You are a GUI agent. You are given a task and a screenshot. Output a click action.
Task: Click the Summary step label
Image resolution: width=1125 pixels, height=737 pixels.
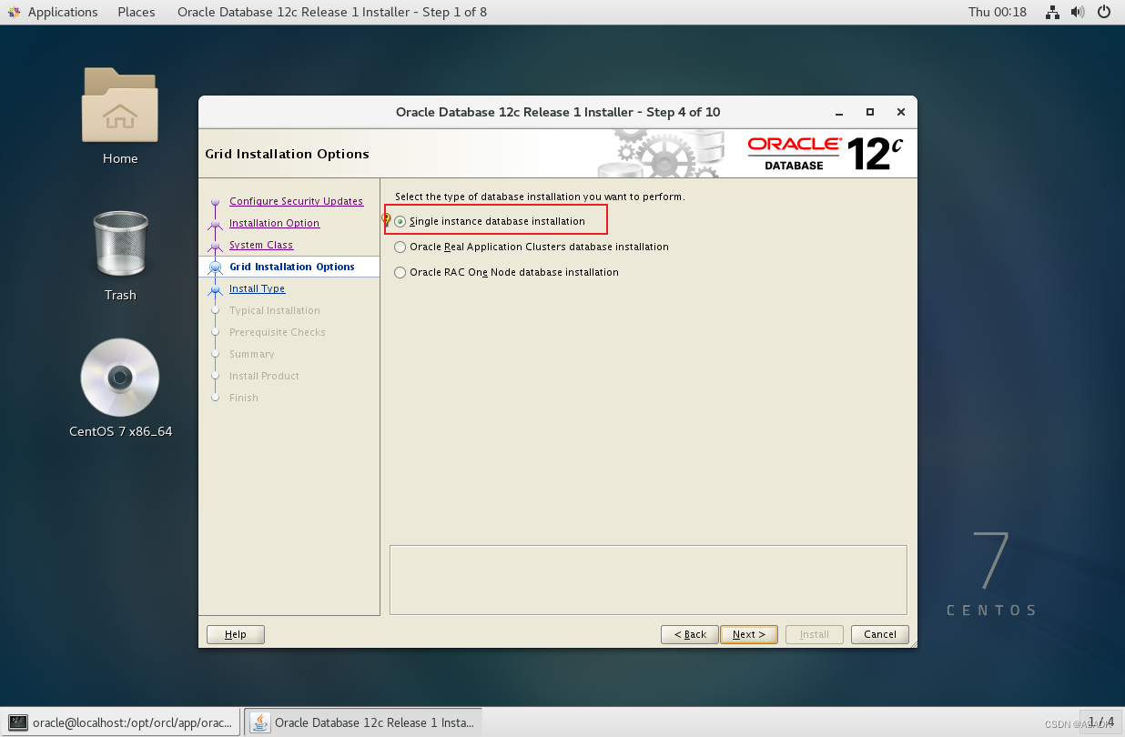[x=252, y=354]
